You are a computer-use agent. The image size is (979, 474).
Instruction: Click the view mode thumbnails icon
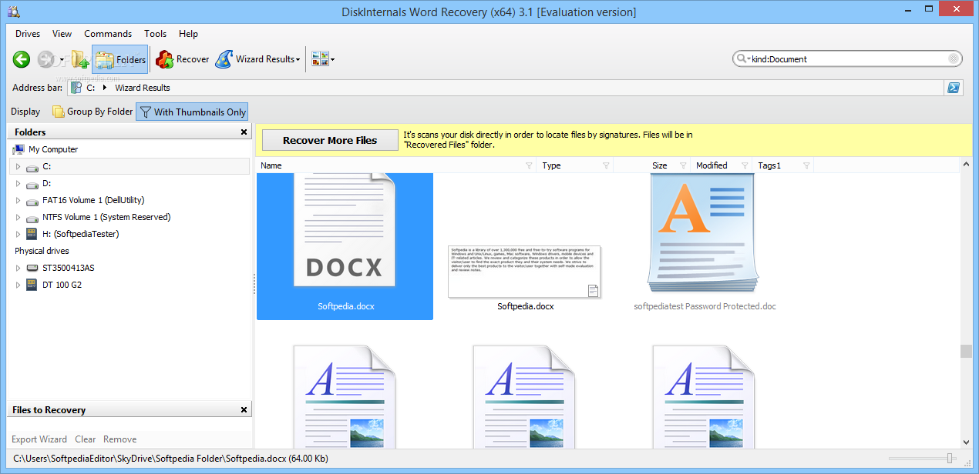click(x=320, y=59)
